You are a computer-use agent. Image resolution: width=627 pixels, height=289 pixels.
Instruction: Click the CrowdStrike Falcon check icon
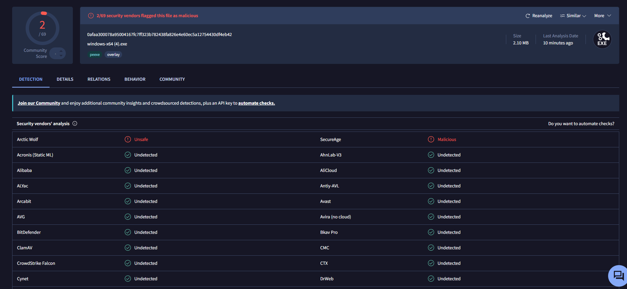tap(128, 263)
